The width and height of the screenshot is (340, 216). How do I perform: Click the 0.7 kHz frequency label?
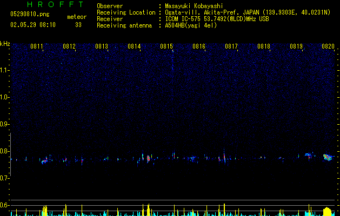(5, 178)
